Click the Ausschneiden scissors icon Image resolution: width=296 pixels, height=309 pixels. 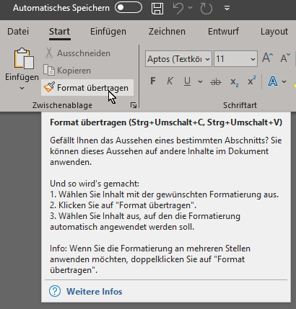(x=49, y=53)
